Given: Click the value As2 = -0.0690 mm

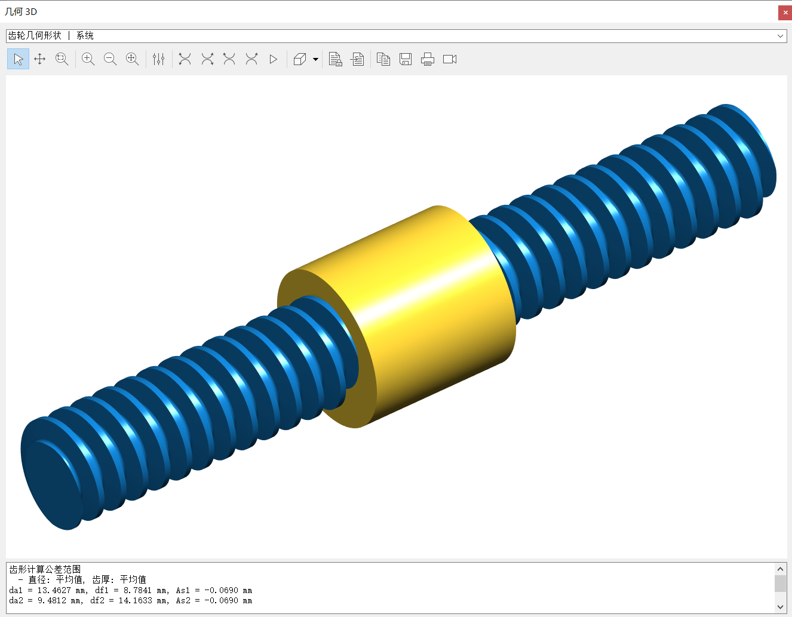Looking at the screenshot, I should [214, 600].
